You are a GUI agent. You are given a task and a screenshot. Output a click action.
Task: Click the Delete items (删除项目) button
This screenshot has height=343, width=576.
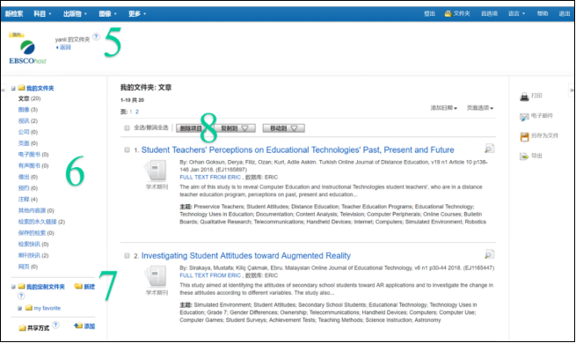pyautogui.click(x=191, y=128)
